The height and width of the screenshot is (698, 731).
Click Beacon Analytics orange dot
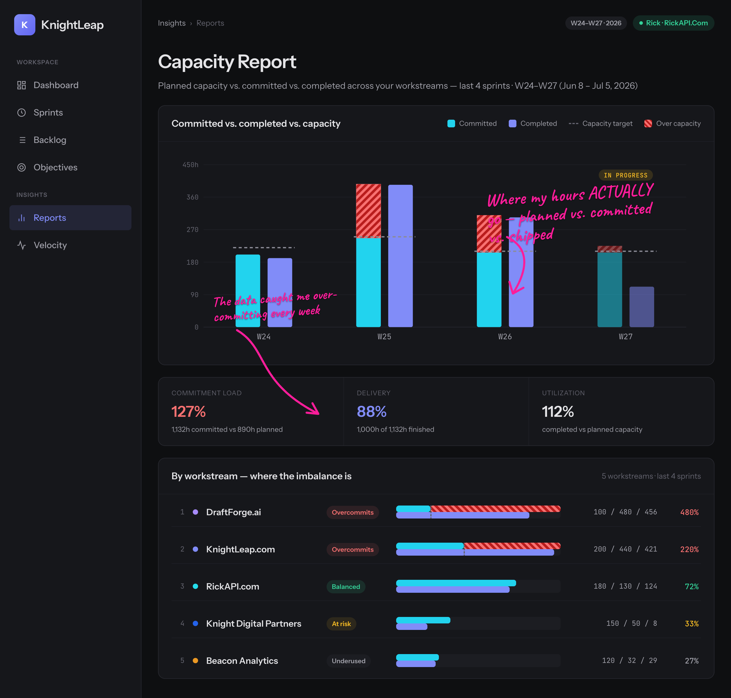pyautogui.click(x=195, y=661)
